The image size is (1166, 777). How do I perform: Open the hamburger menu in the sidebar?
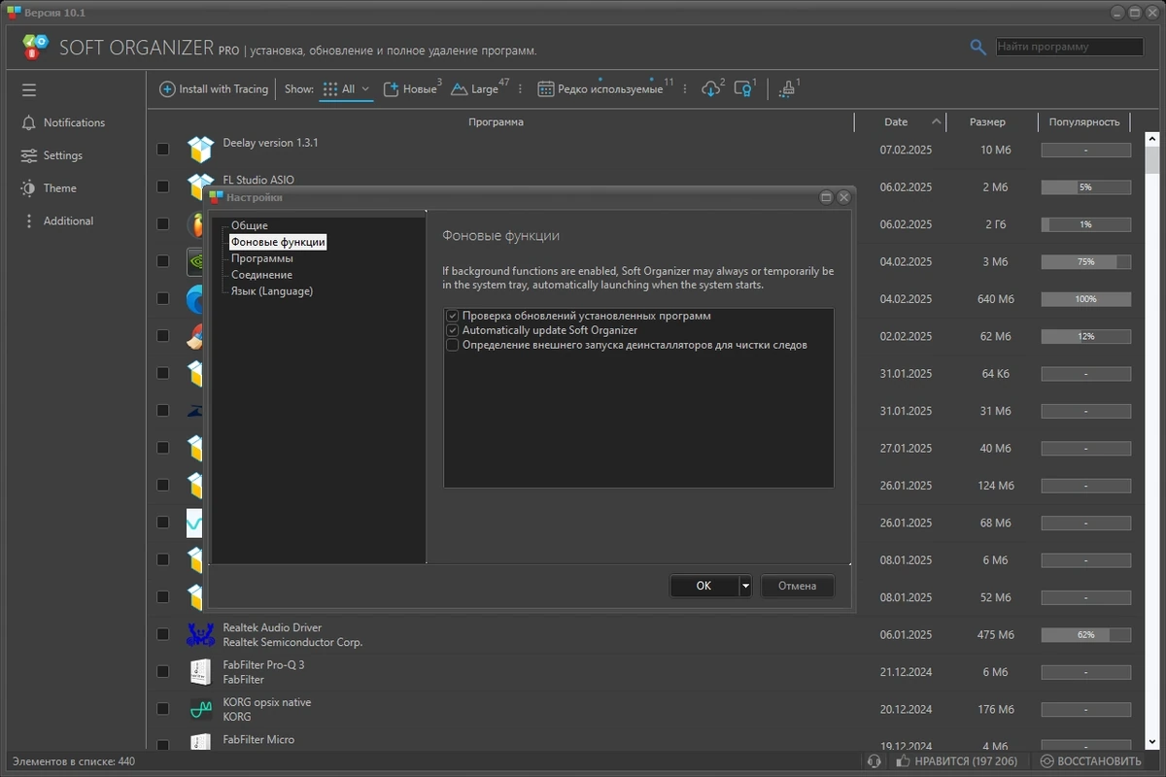[x=29, y=90]
